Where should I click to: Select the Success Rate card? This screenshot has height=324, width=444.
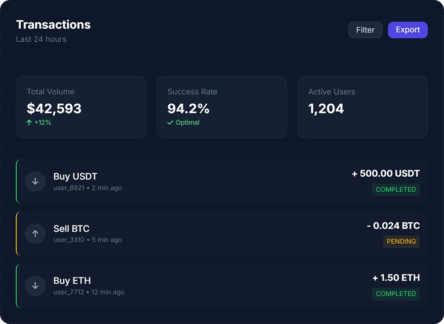[221, 107]
